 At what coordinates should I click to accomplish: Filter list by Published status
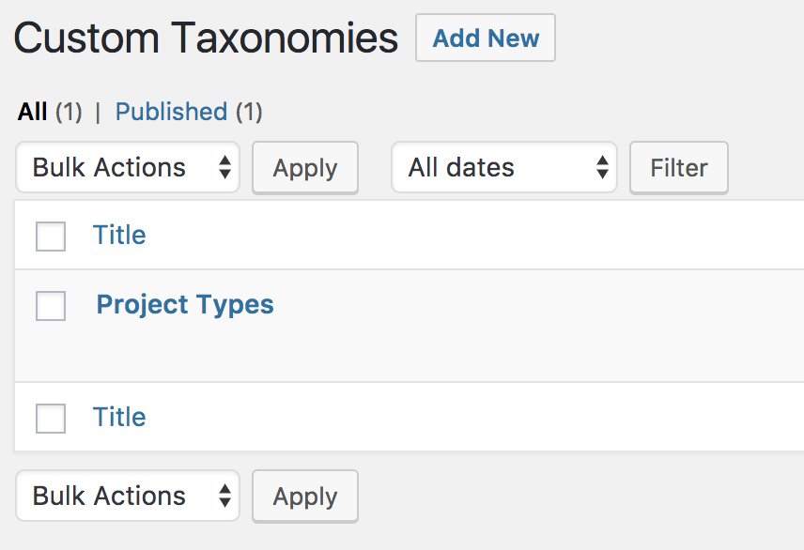[171, 112]
